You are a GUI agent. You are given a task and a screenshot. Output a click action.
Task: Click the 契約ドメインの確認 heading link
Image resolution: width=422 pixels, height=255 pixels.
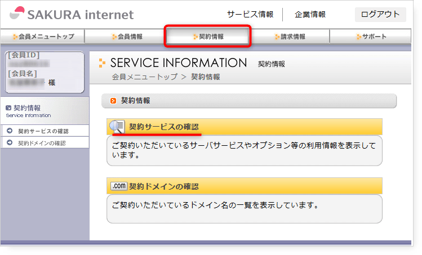click(x=163, y=186)
